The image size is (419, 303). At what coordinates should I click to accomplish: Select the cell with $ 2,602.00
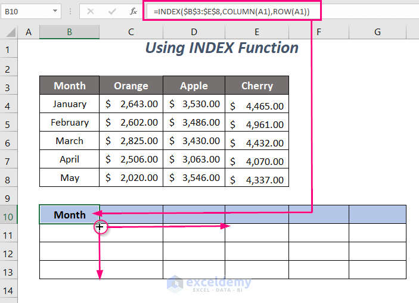click(x=131, y=122)
